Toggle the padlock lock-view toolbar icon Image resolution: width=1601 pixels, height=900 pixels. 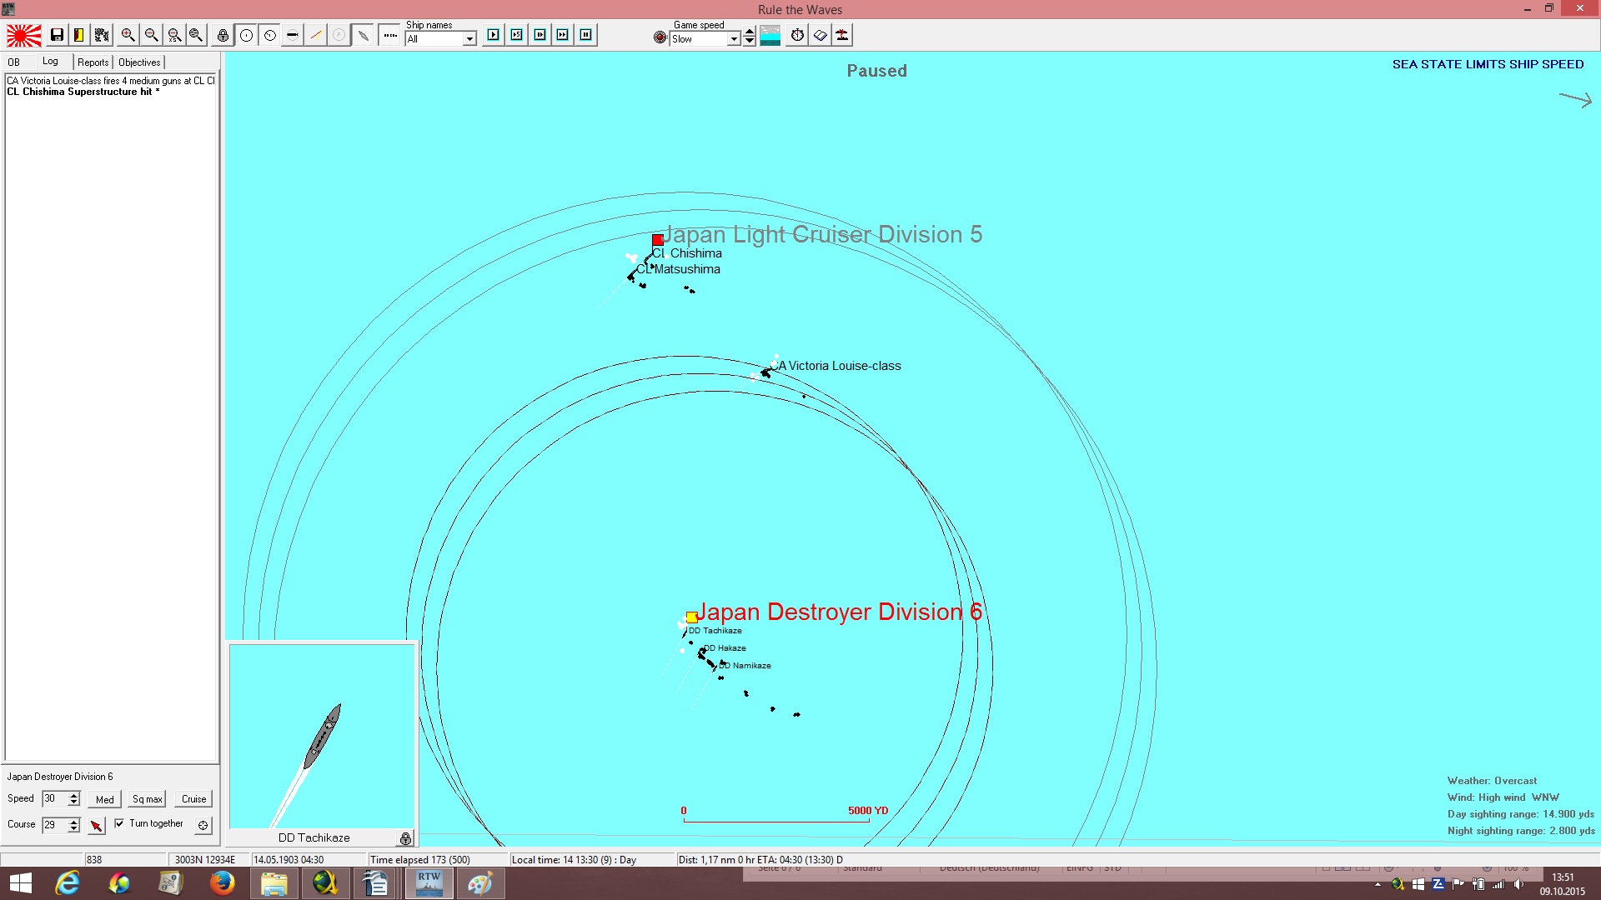[223, 35]
